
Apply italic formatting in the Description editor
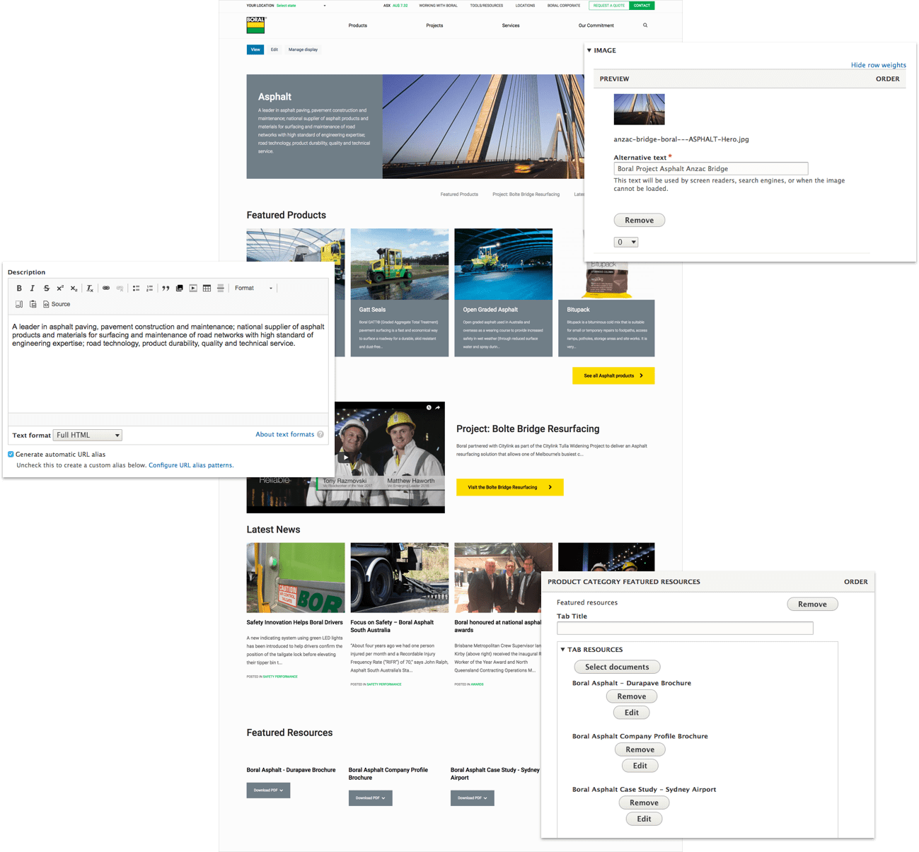[33, 288]
